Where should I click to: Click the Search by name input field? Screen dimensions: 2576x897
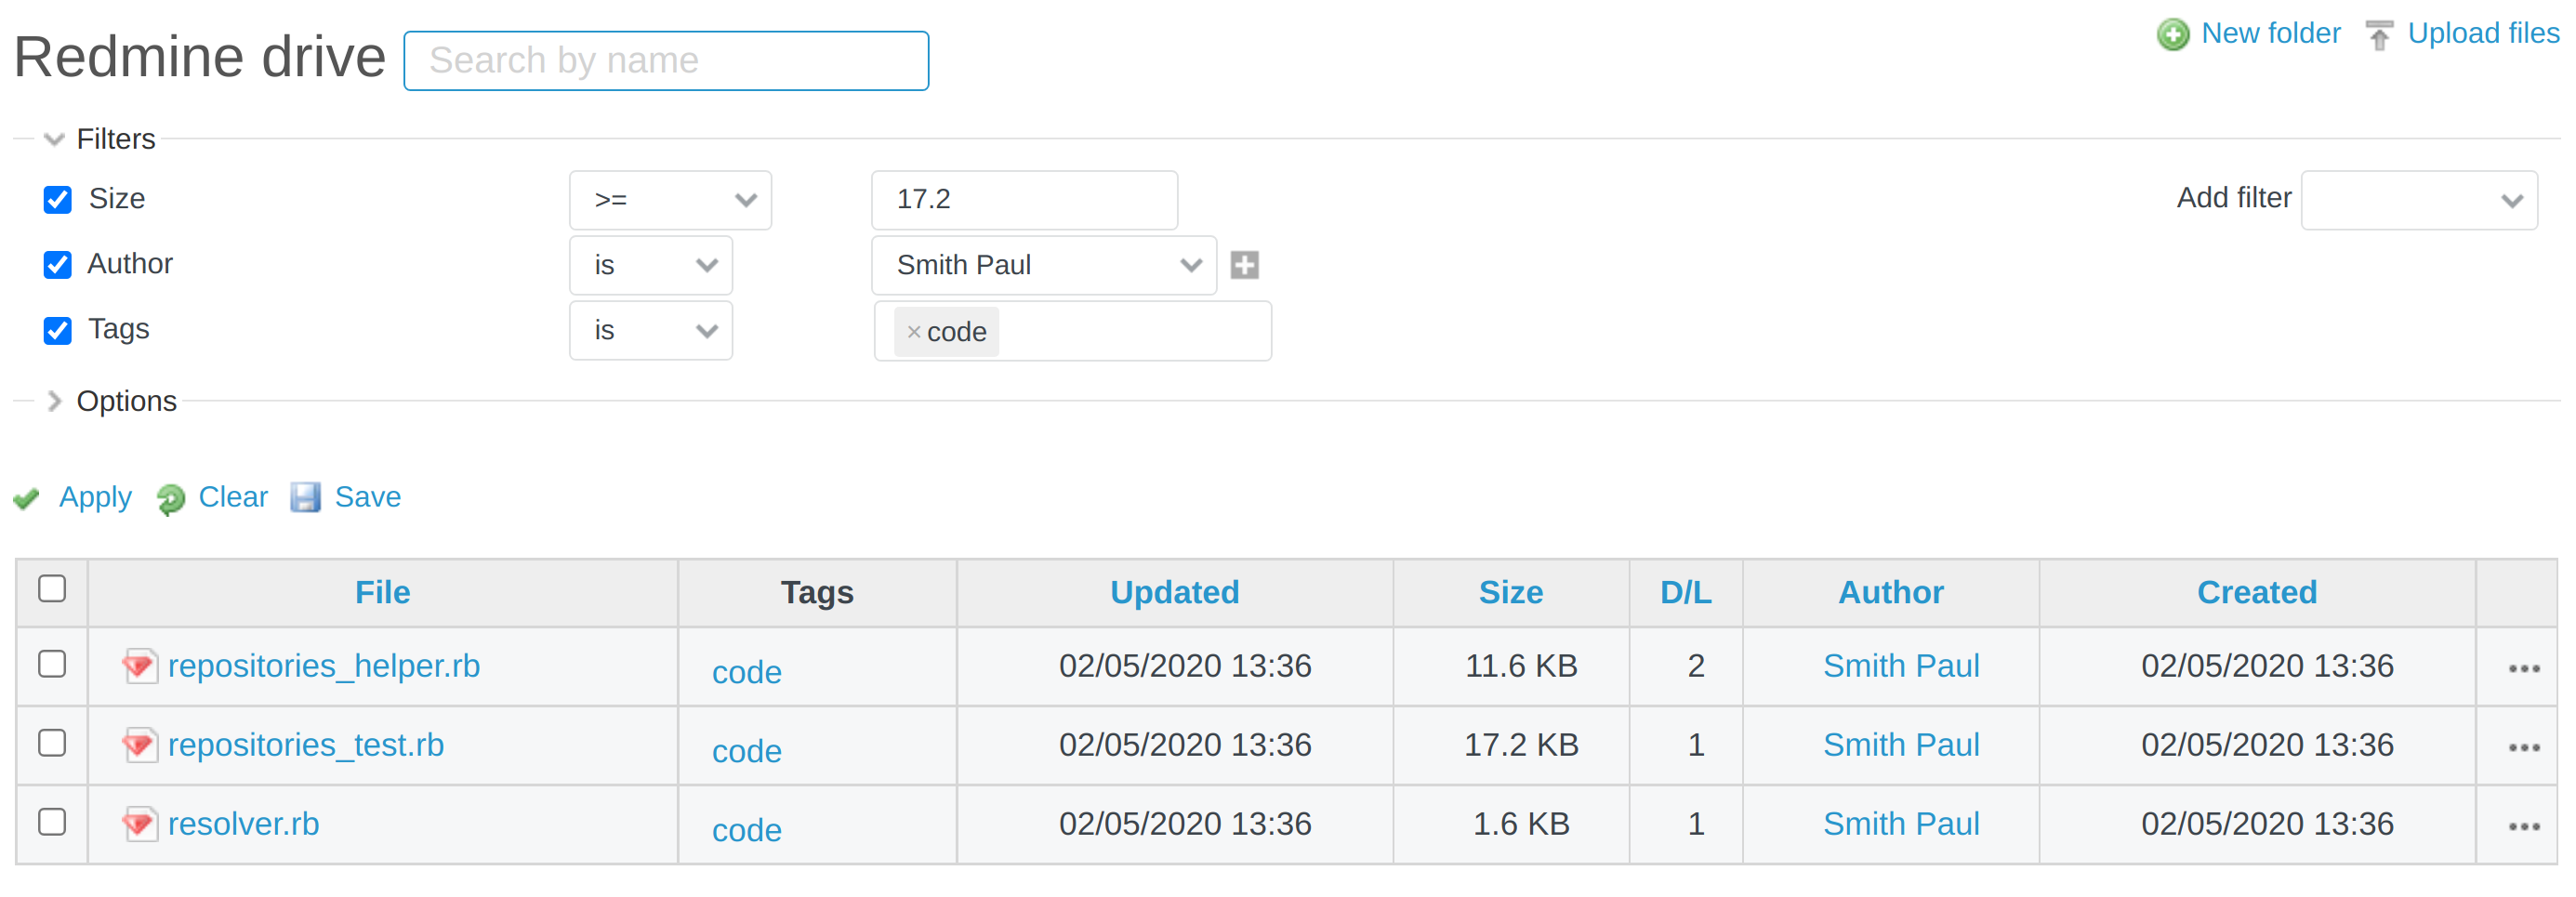click(665, 60)
